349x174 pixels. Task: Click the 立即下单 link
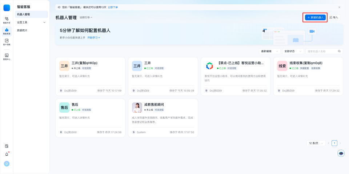(x=113, y=7)
